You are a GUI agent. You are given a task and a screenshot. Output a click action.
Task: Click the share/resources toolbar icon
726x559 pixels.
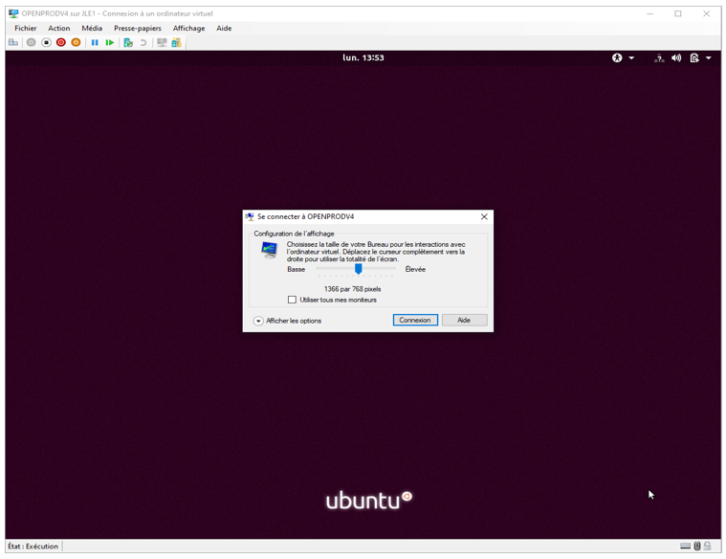click(x=176, y=43)
